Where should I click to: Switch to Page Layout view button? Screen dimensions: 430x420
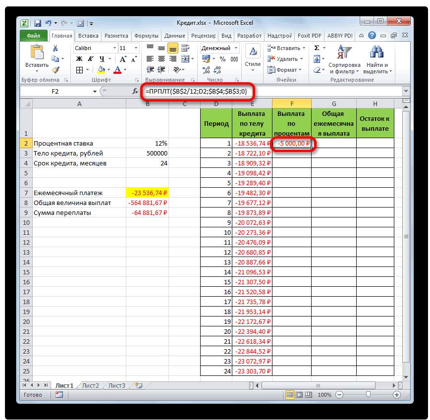click(x=299, y=395)
